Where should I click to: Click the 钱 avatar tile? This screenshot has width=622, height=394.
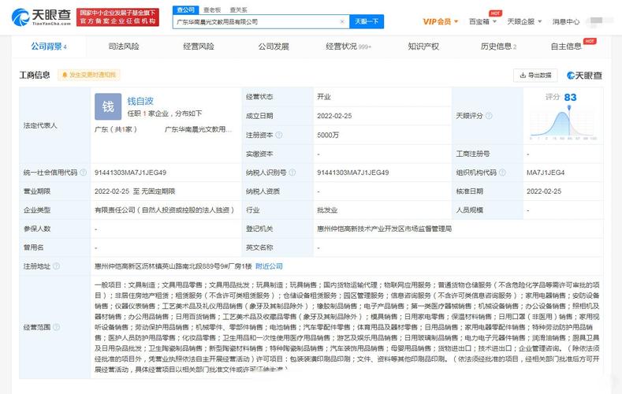tap(108, 106)
